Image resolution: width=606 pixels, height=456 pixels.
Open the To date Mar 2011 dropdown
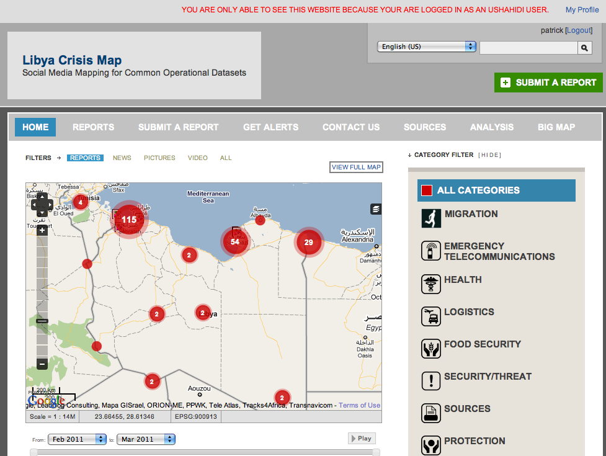(x=146, y=439)
